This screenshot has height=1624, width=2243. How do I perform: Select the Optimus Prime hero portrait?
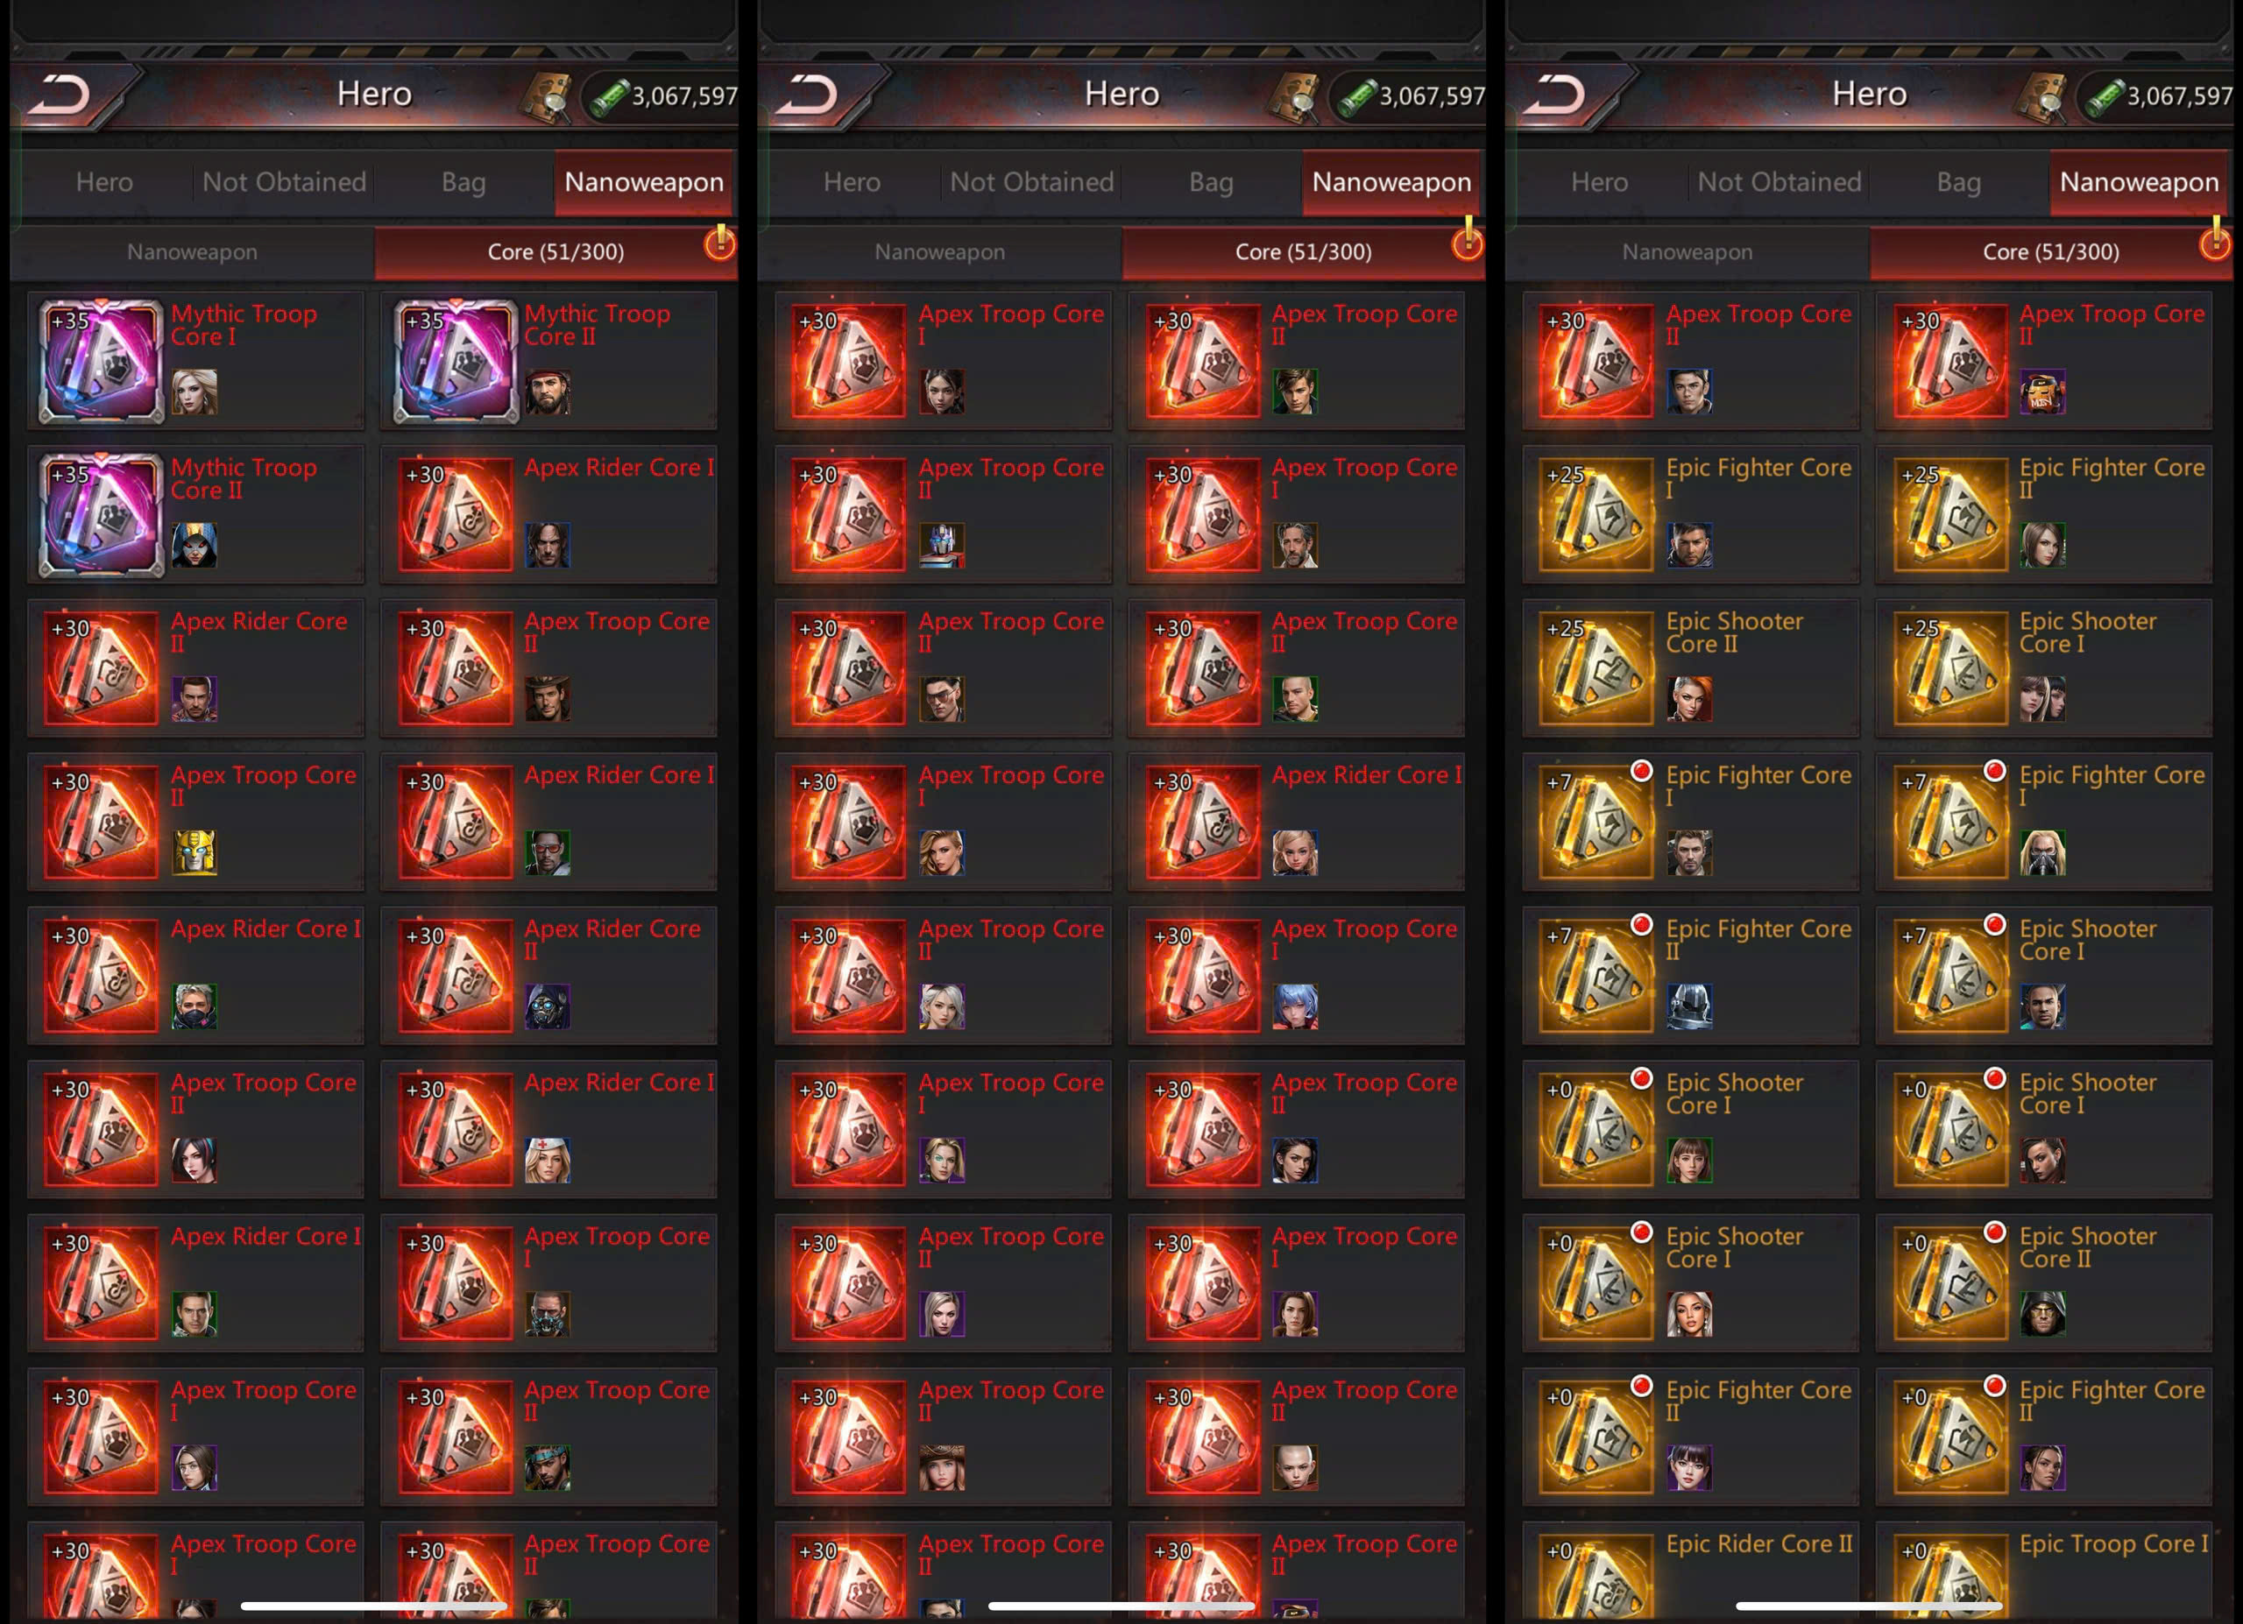[942, 546]
